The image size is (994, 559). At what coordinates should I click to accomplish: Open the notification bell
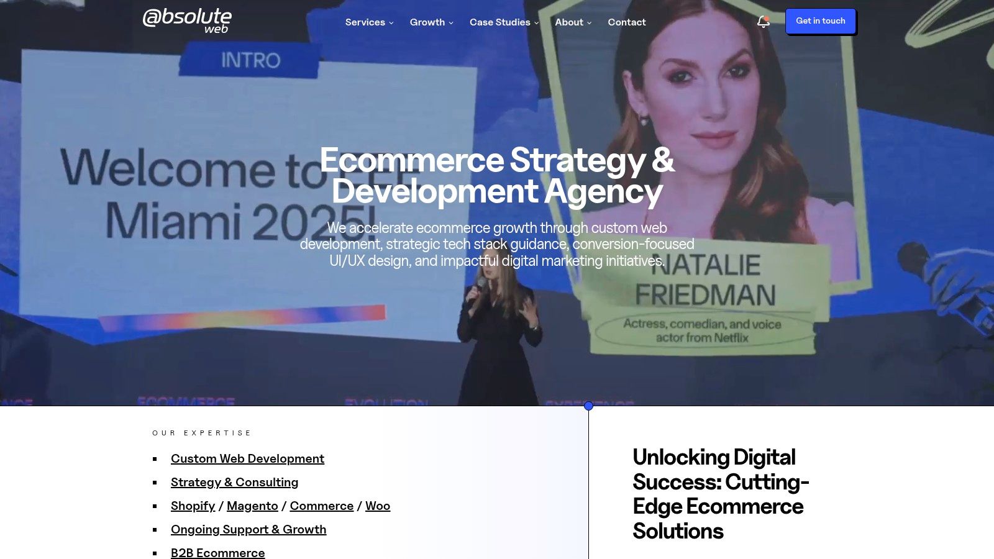click(763, 22)
